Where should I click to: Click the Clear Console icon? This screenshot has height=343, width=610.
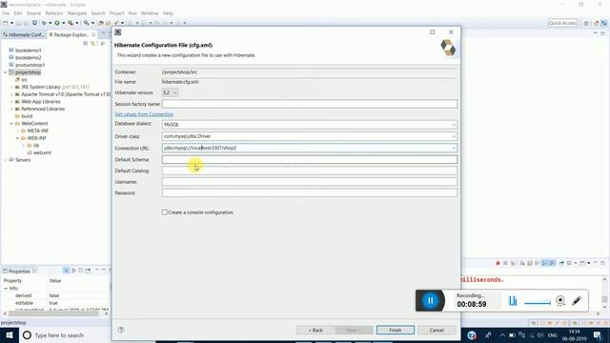click(x=522, y=263)
